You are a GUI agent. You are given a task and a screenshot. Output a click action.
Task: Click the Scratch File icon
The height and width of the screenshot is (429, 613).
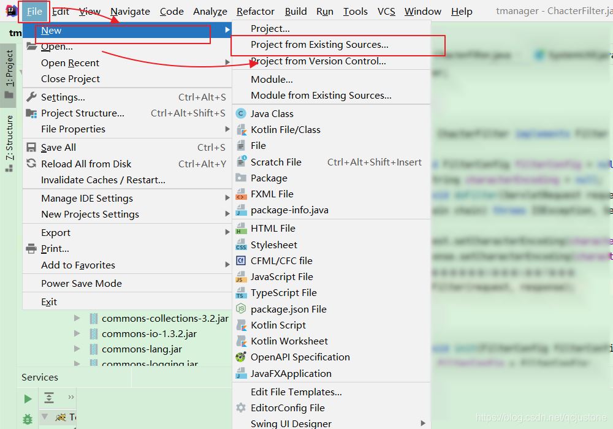(x=241, y=162)
